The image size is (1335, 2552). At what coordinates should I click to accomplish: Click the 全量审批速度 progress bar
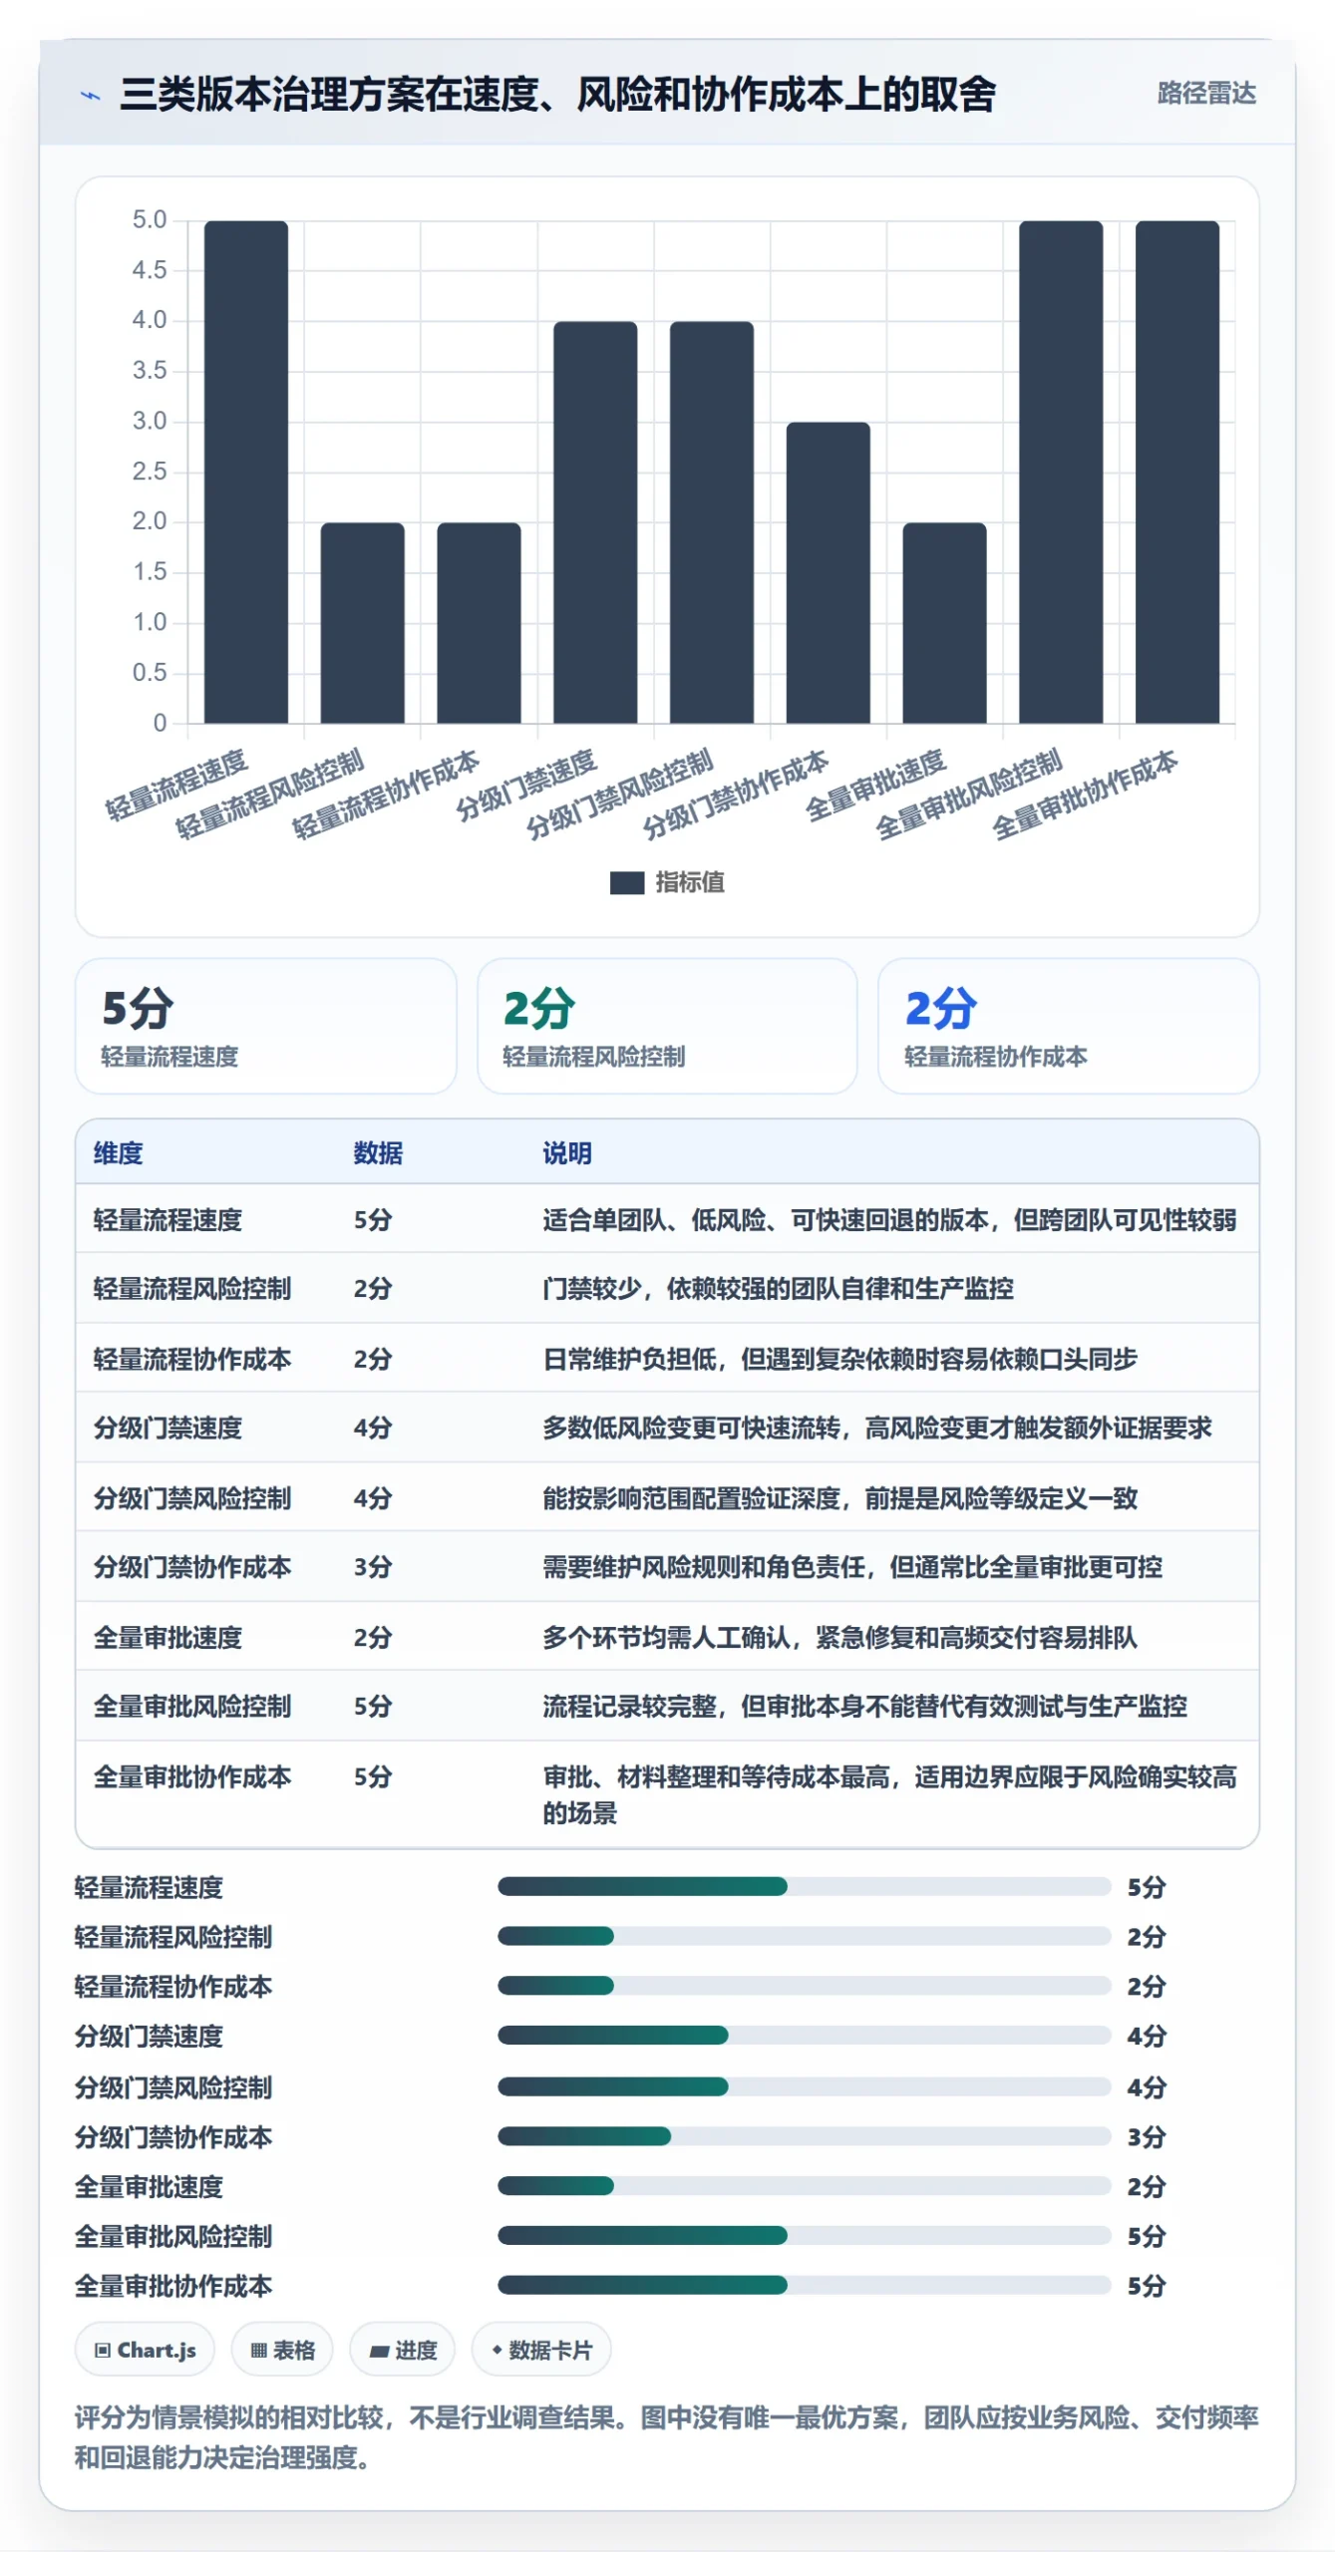pyautogui.click(x=805, y=2185)
